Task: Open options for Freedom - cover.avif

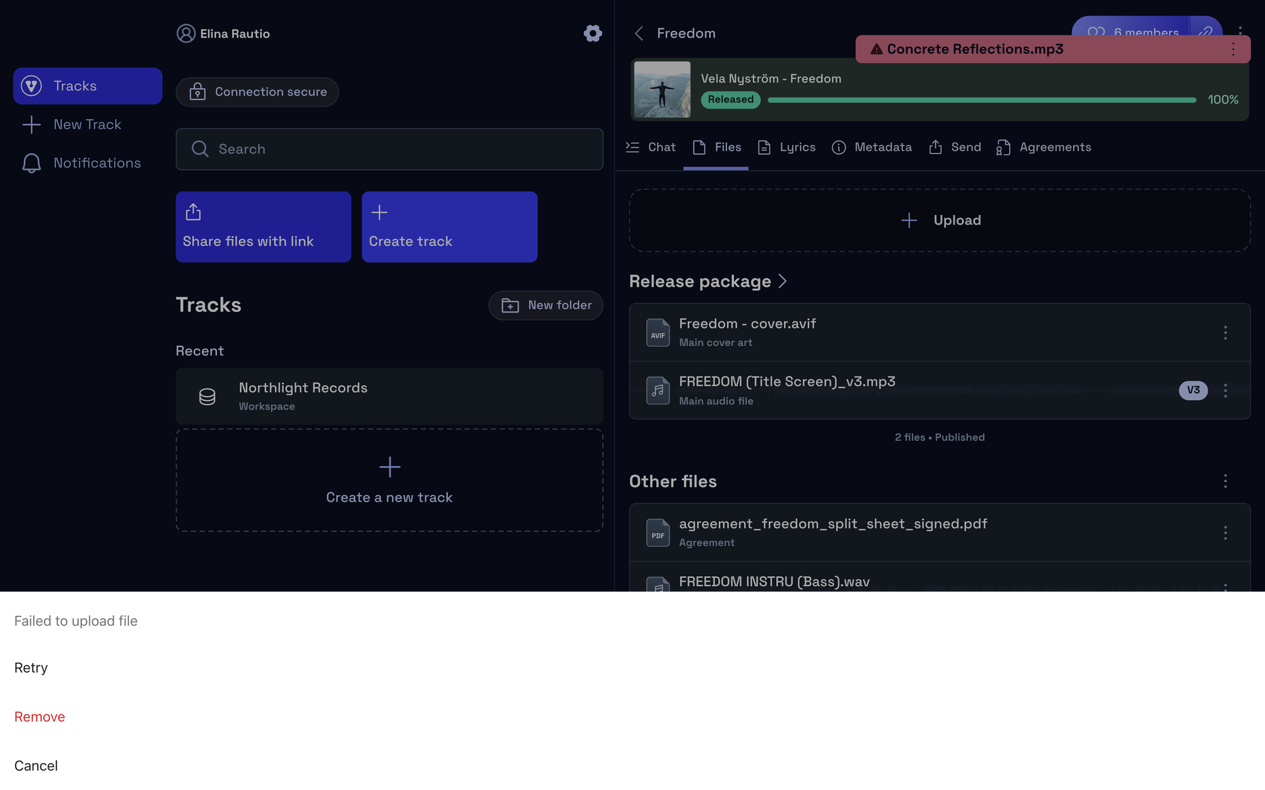Action: click(1225, 332)
